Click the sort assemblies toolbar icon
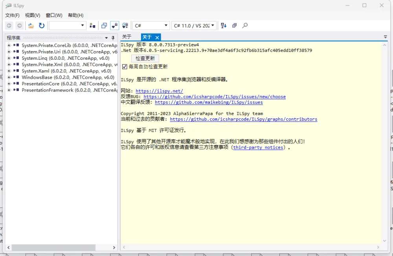The height and width of the screenshot is (256, 393). tap(223, 25)
